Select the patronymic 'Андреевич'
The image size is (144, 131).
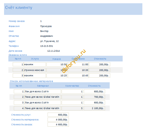tap(46, 36)
